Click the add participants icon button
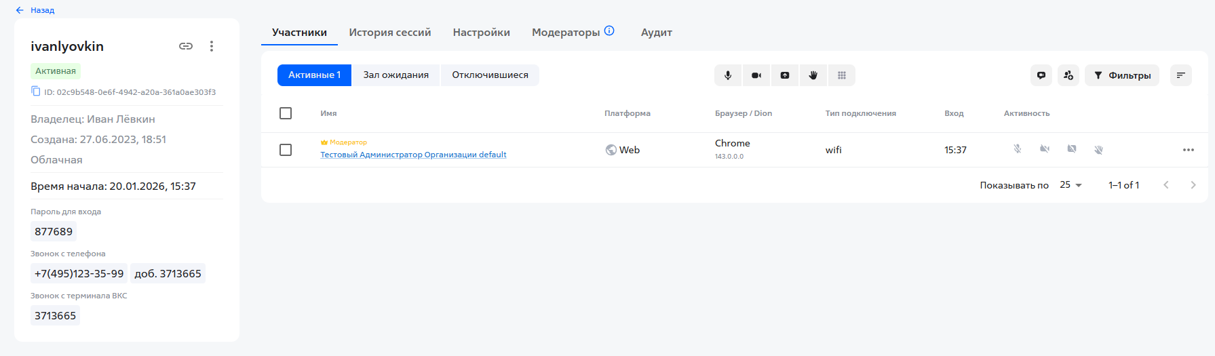This screenshot has height=356, width=1215. 1068,75
